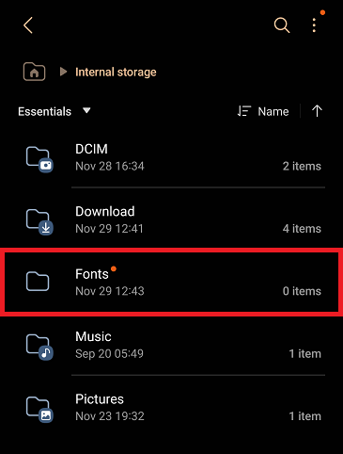This screenshot has width=343, height=454.
Task: Open the Download folder entry
Action: 171,219
